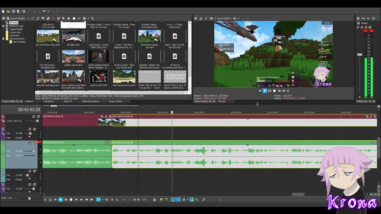Toggle Loop Playback in the transport bar

point(50,200)
